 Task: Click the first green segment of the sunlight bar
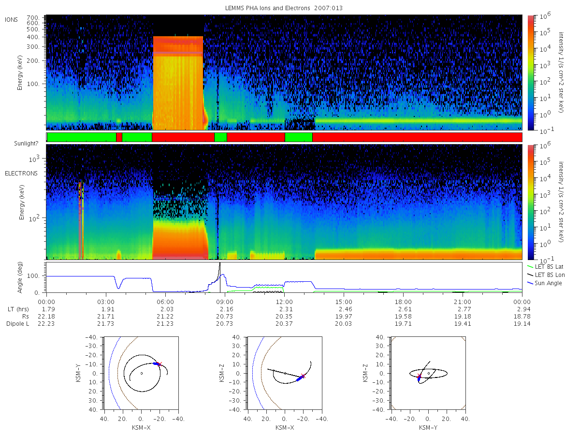(82, 137)
